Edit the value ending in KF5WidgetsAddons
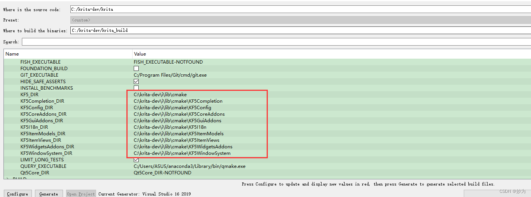 tap(183, 147)
